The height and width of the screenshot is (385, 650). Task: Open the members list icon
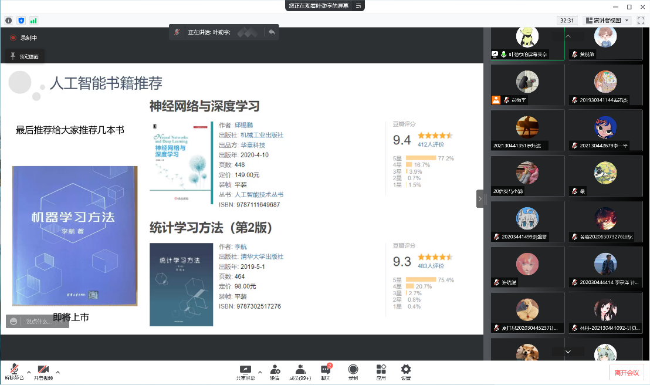[x=300, y=372]
